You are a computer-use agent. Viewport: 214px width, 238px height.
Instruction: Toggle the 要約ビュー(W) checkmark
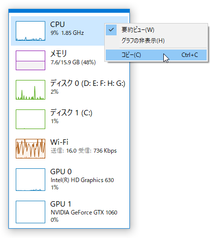(x=111, y=30)
